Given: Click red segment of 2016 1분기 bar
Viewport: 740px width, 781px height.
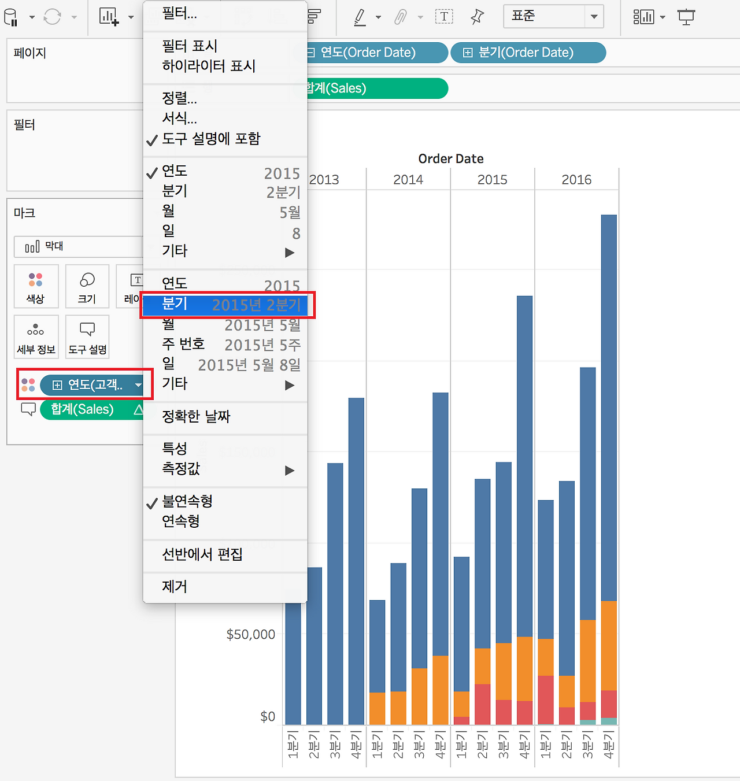Looking at the screenshot, I should (x=546, y=699).
